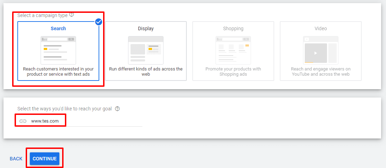
Task: Click 'Select a campaign type' label text
Action: [42, 15]
